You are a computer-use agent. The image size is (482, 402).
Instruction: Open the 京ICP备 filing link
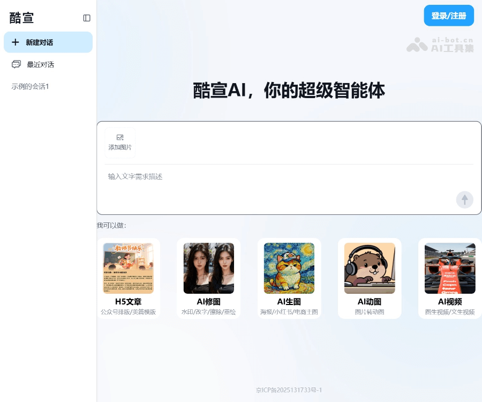coord(289,390)
